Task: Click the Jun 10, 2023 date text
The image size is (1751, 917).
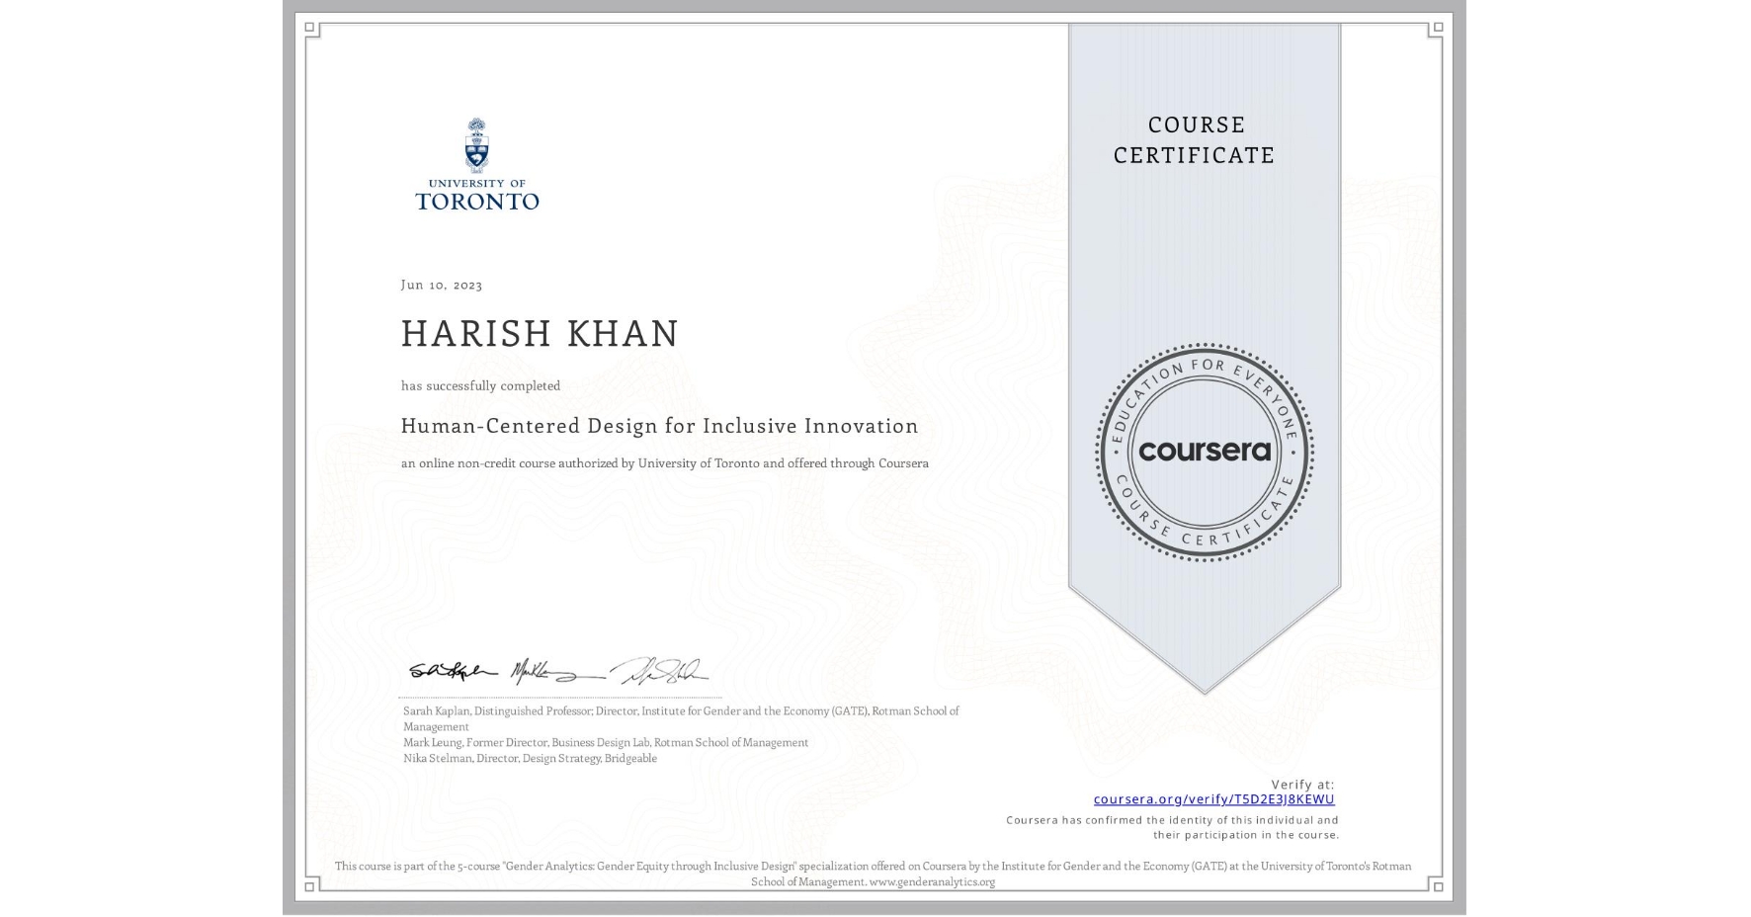Action: coord(441,285)
